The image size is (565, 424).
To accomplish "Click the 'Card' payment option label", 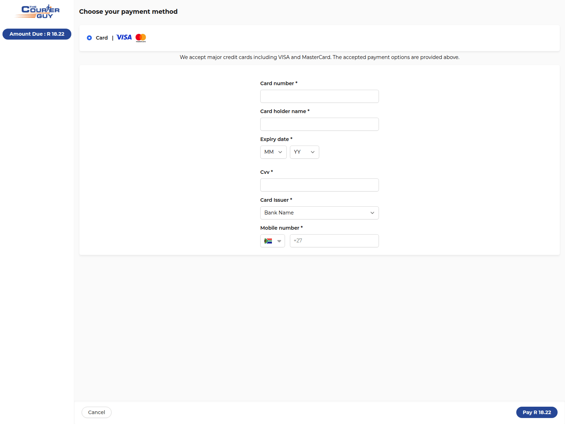I will pos(102,38).
